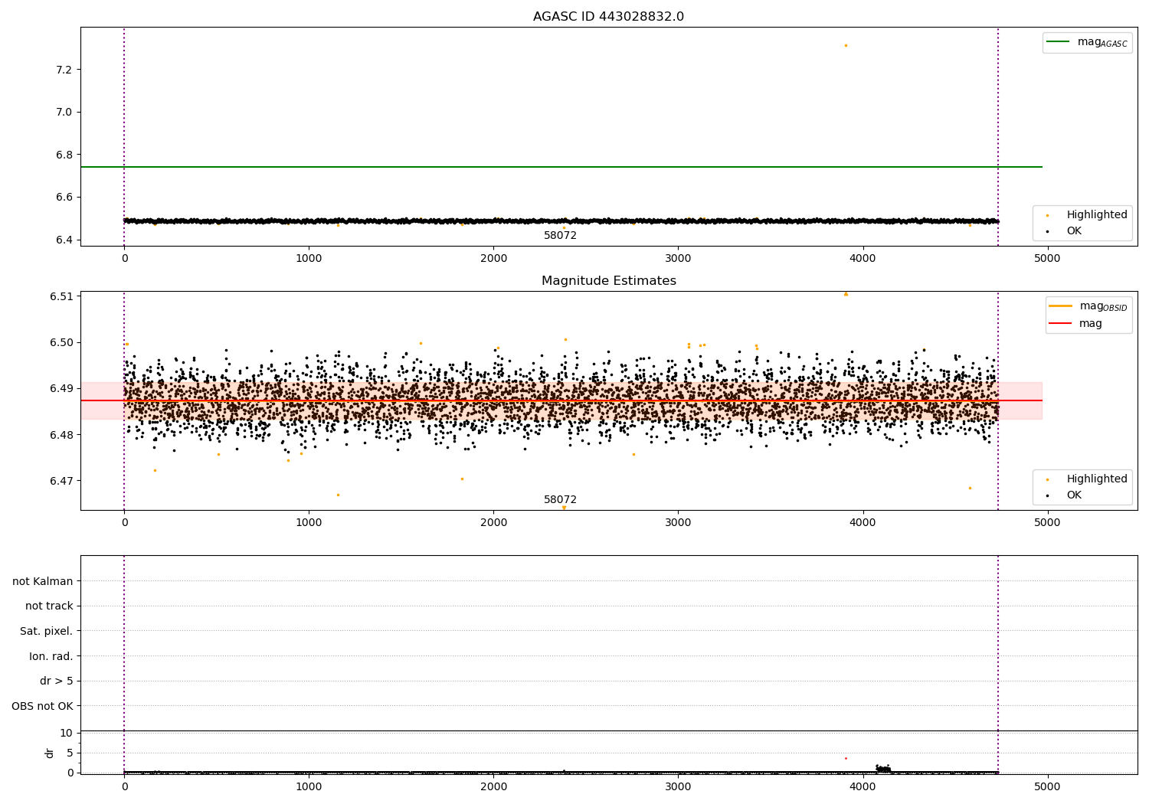Select the mag OBSID legend entry in the middle plot
Screen dimensions: 1149x804
coord(1088,306)
